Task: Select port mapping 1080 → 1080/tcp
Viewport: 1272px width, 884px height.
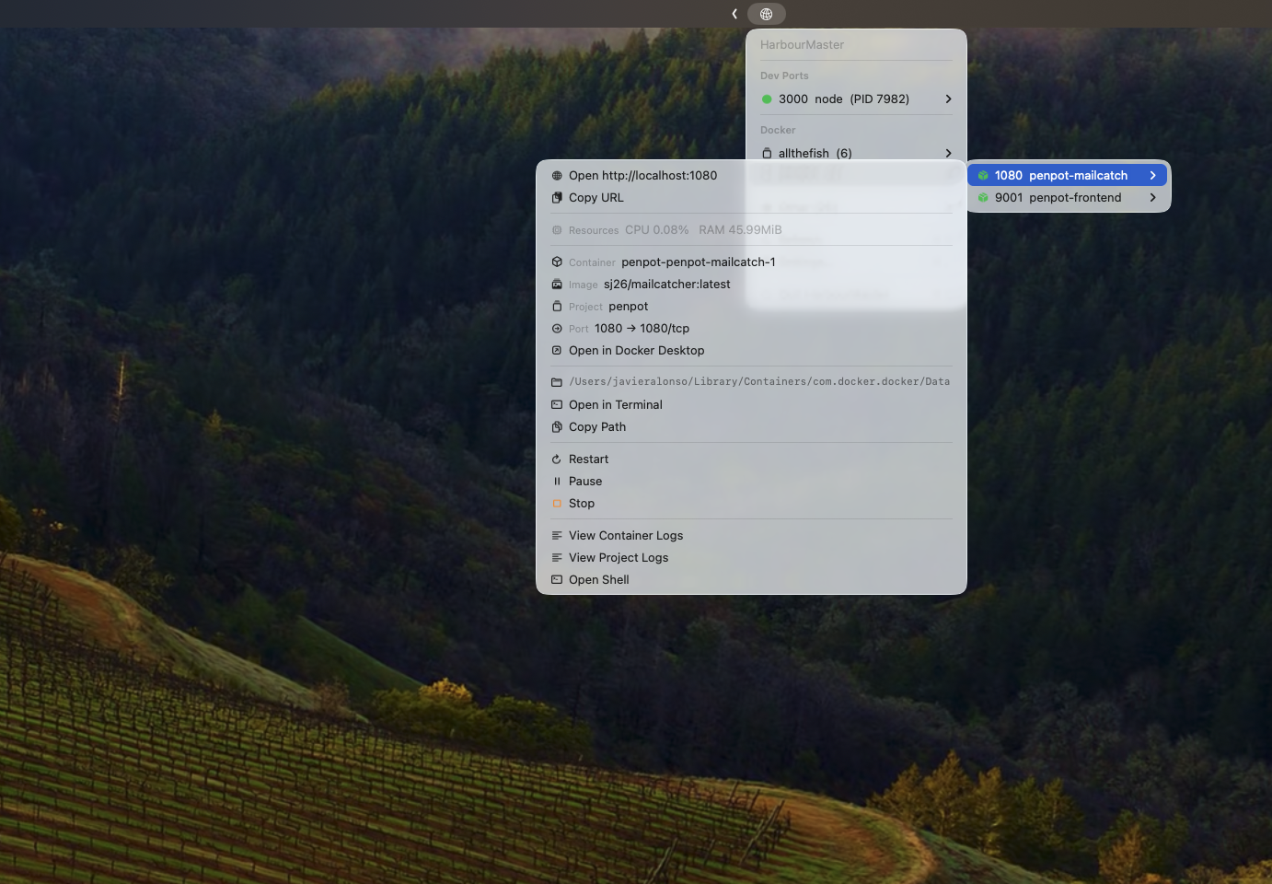Action: pos(642,328)
